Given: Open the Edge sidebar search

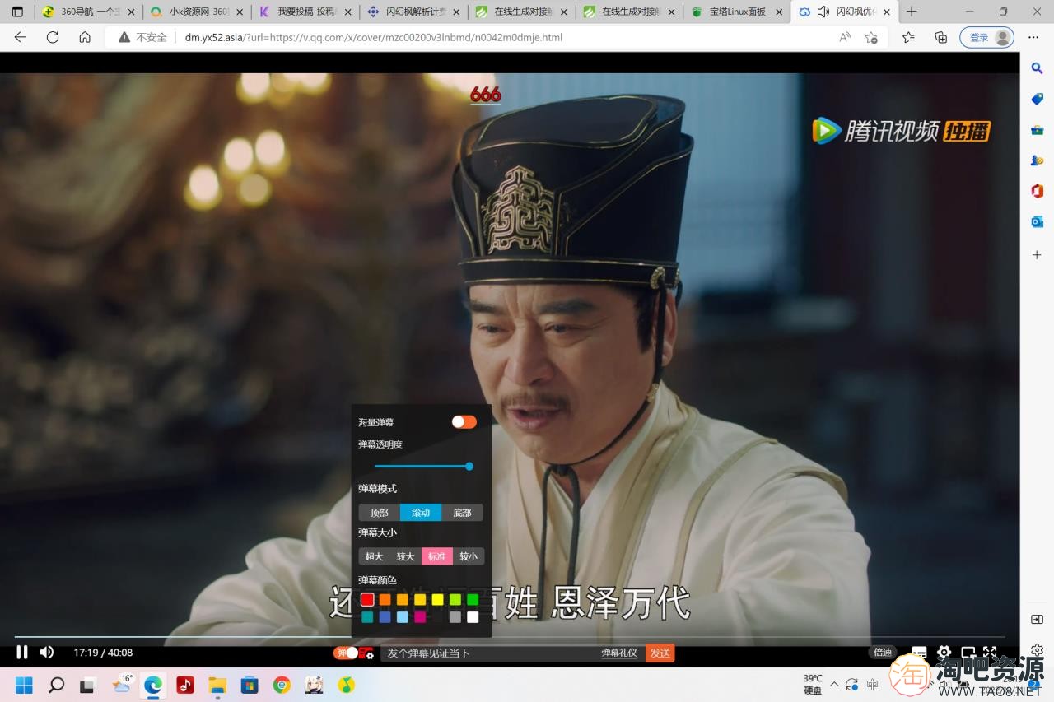Looking at the screenshot, I should pyautogui.click(x=1038, y=68).
